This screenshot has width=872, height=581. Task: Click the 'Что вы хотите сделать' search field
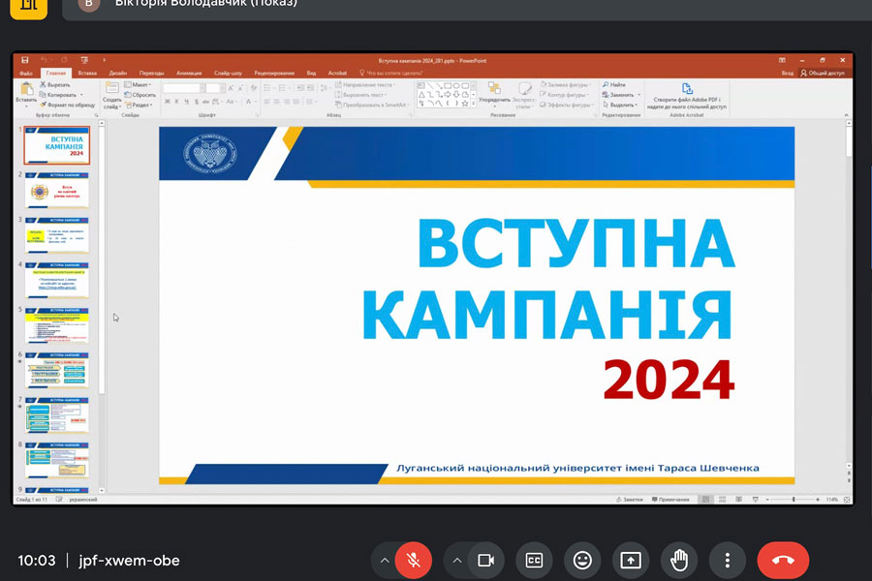391,73
